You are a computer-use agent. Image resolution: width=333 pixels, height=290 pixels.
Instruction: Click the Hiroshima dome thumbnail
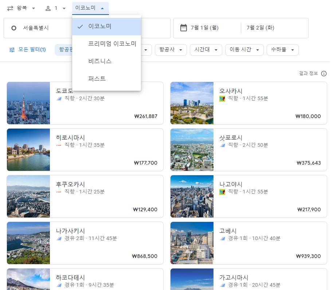coord(28,150)
